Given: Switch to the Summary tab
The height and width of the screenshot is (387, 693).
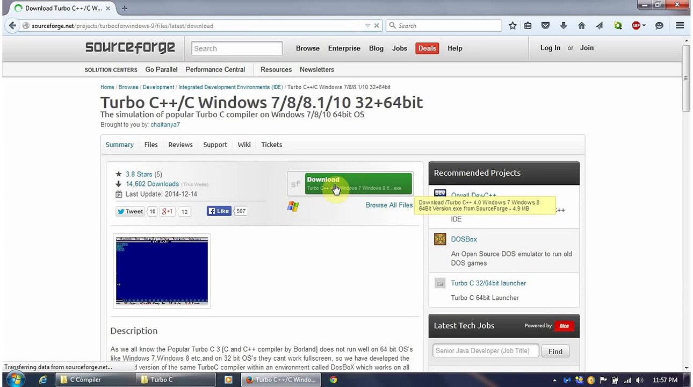Looking at the screenshot, I should (x=119, y=145).
